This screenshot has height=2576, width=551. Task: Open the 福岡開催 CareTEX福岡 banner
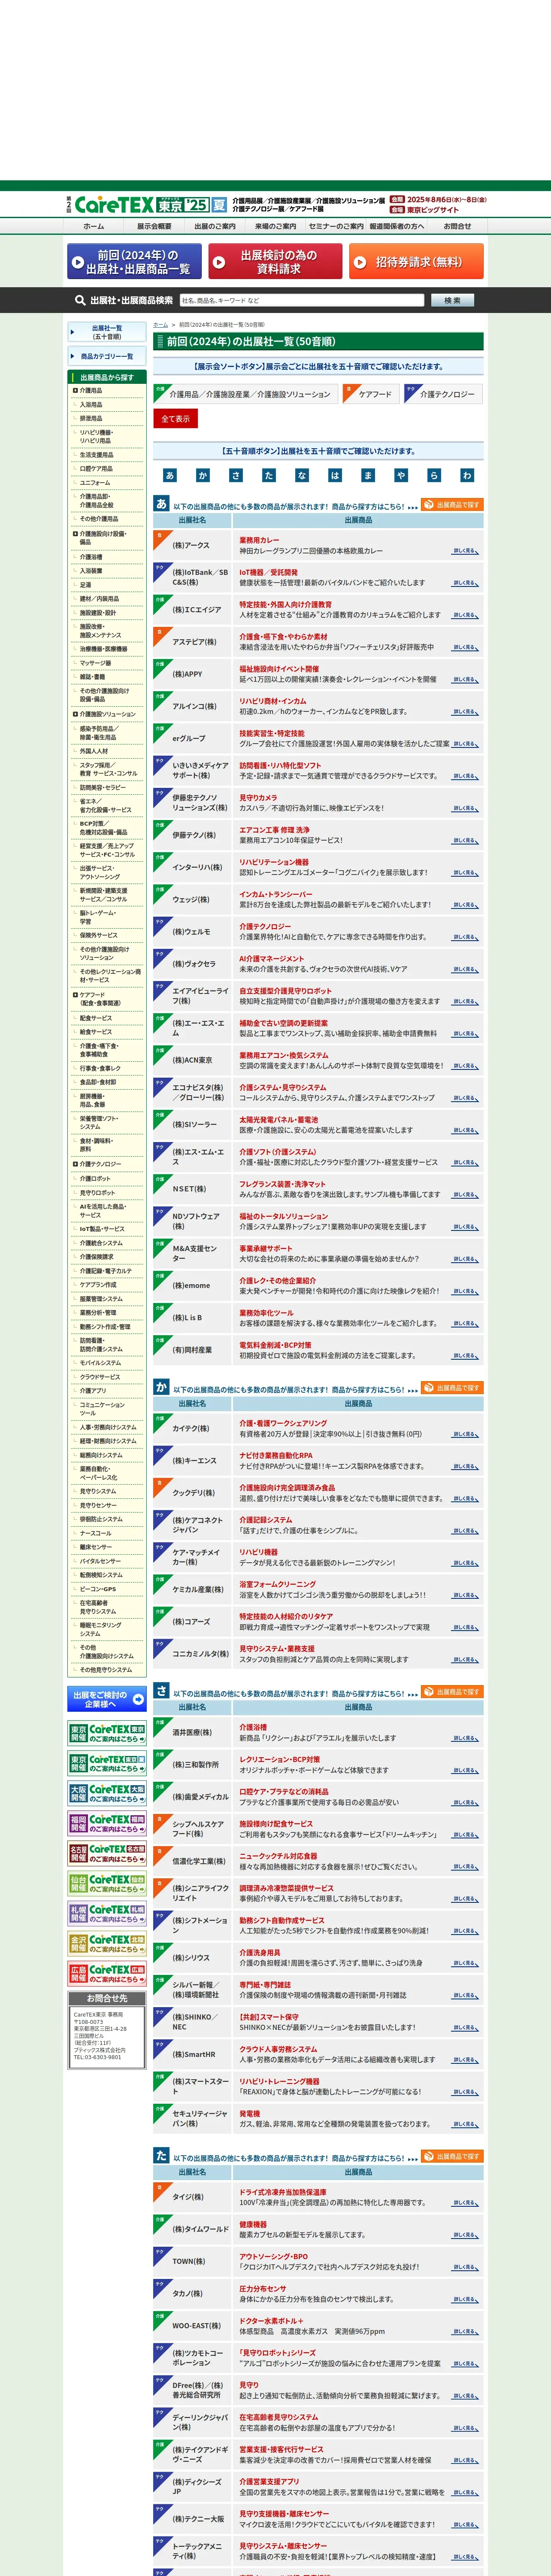[107, 1823]
